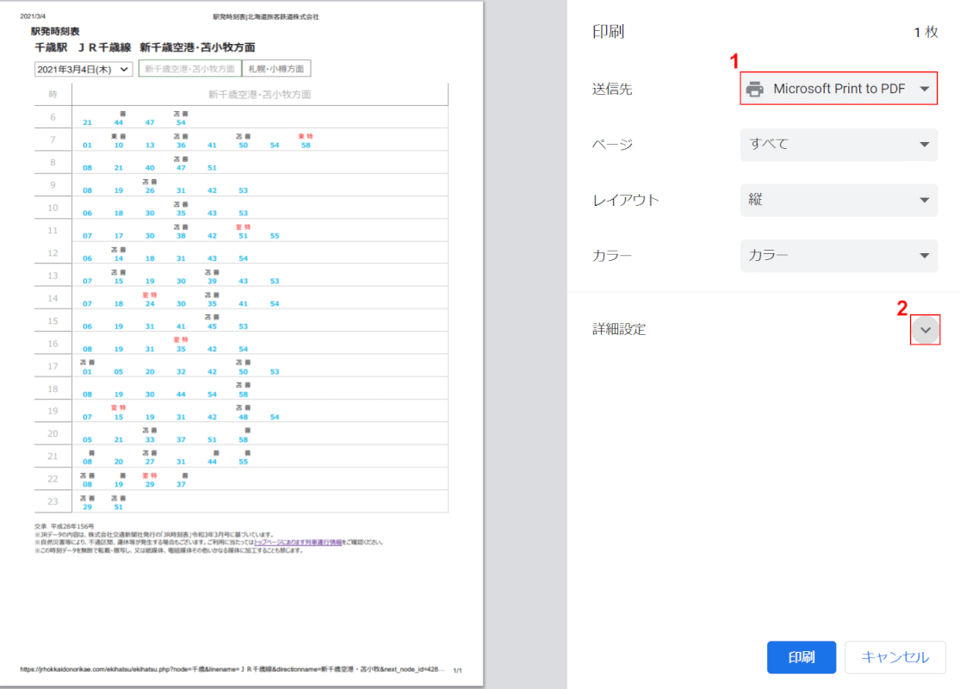The width and height of the screenshot is (960, 689).
Task: Open the レイアウト dropdown showing 縦
Action: point(839,200)
